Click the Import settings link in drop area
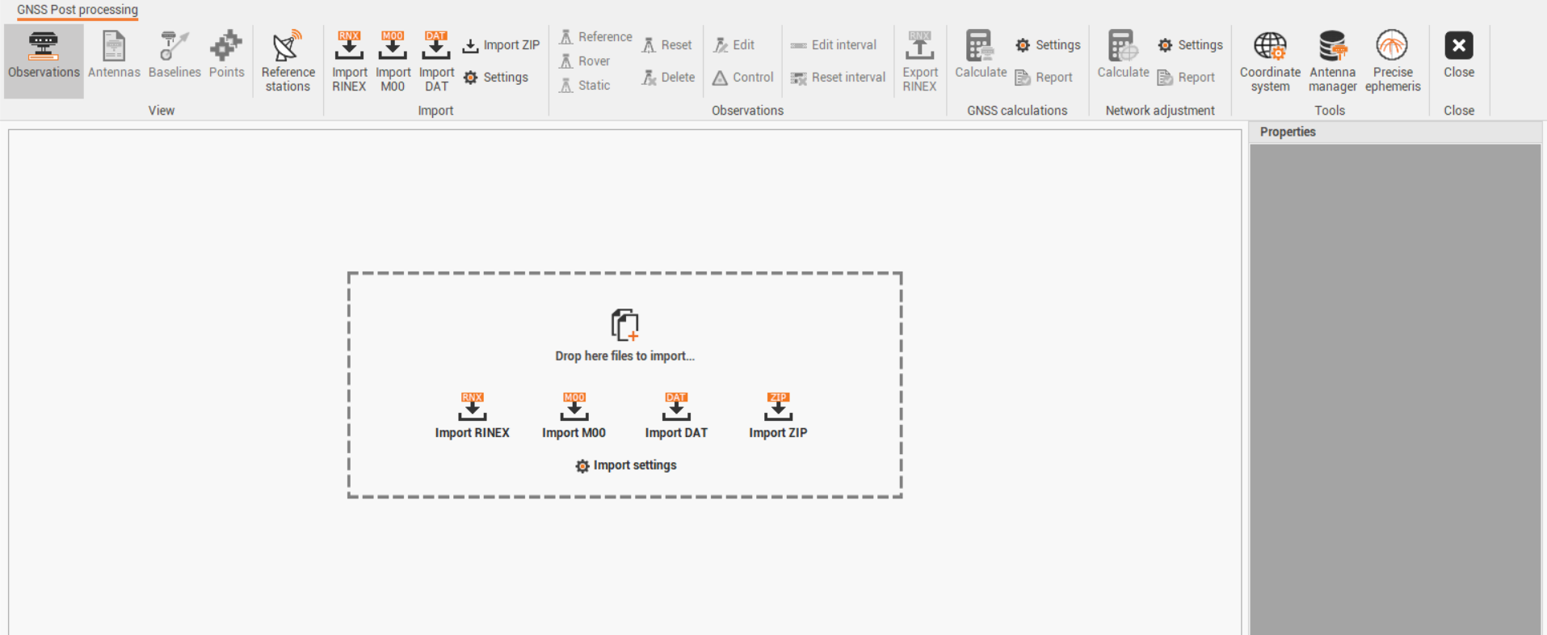Screen dimensions: 1547x635 tap(626, 465)
